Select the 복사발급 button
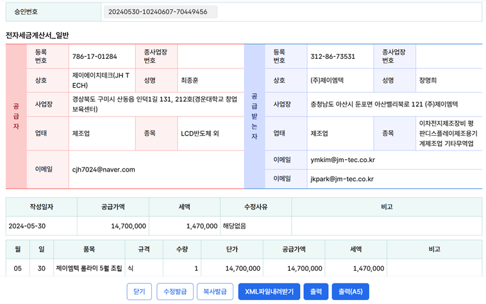The width and height of the screenshot is (486, 304). click(x=215, y=291)
